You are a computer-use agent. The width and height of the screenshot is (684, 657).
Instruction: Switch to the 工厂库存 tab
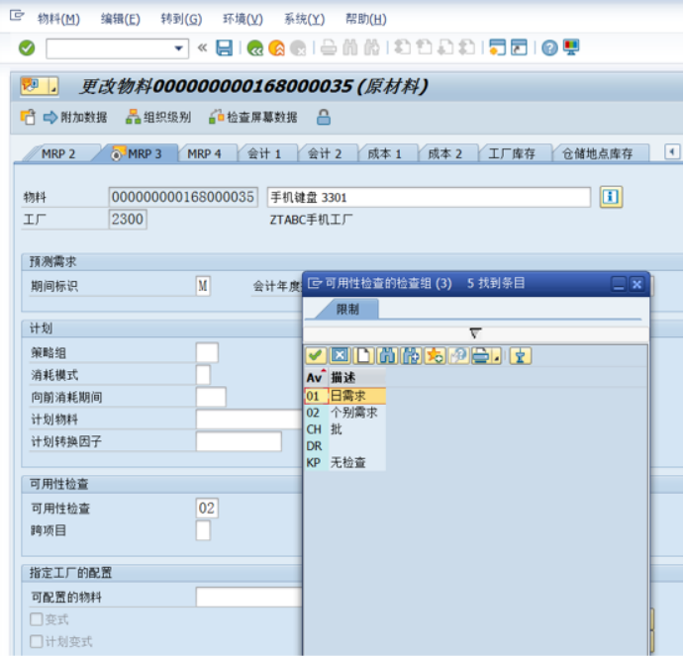512,154
